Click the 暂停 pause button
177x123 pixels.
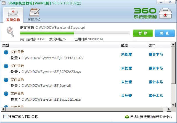pos(143,33)
